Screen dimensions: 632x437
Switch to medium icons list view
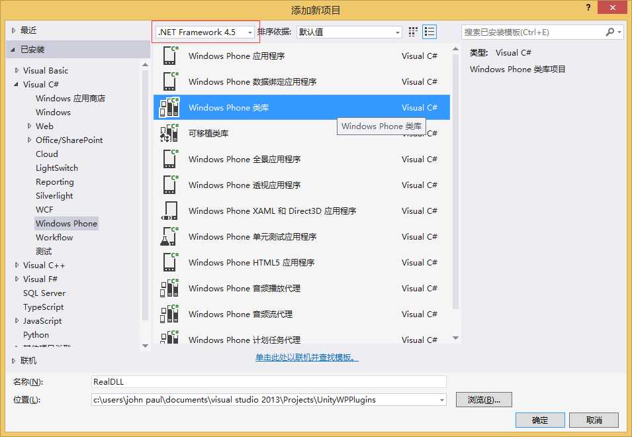[x=429, y=32]
